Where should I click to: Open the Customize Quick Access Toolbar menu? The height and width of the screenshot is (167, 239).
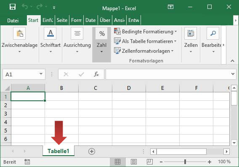[x=54, y=7]
